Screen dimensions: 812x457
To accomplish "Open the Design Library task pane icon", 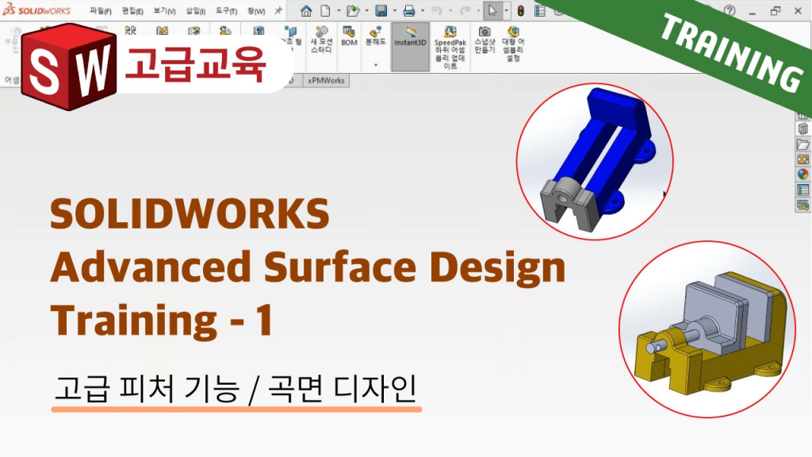I will (803, 129).
